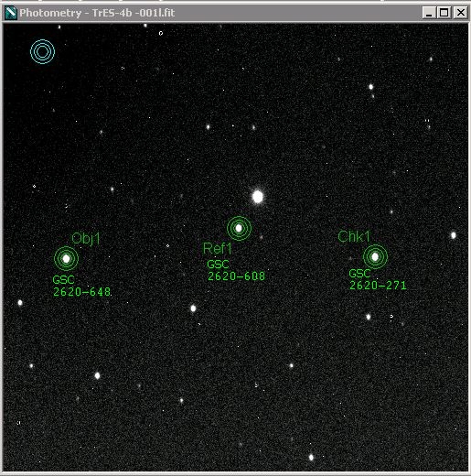Select the Chk1 aperture ring around star
Screen dimensions: 471x476
coord(375,256)
